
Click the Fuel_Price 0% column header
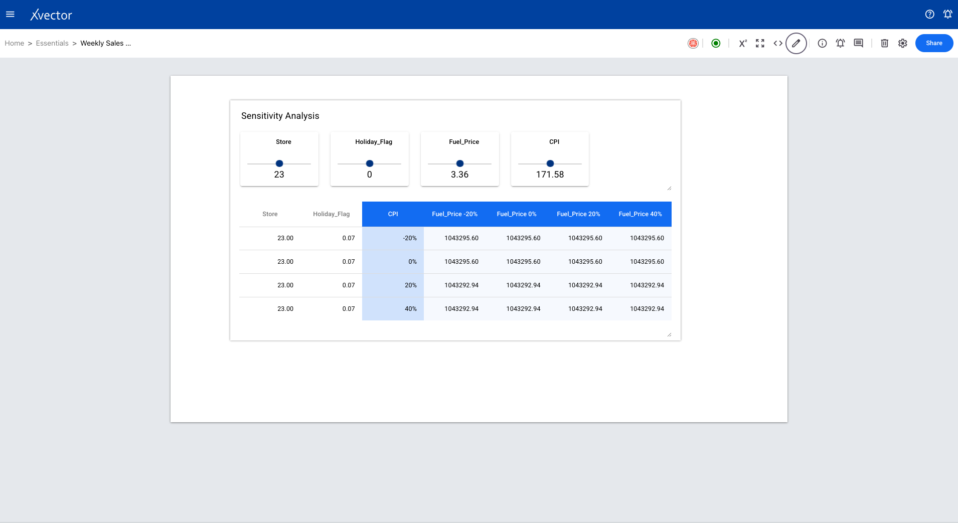517,214
